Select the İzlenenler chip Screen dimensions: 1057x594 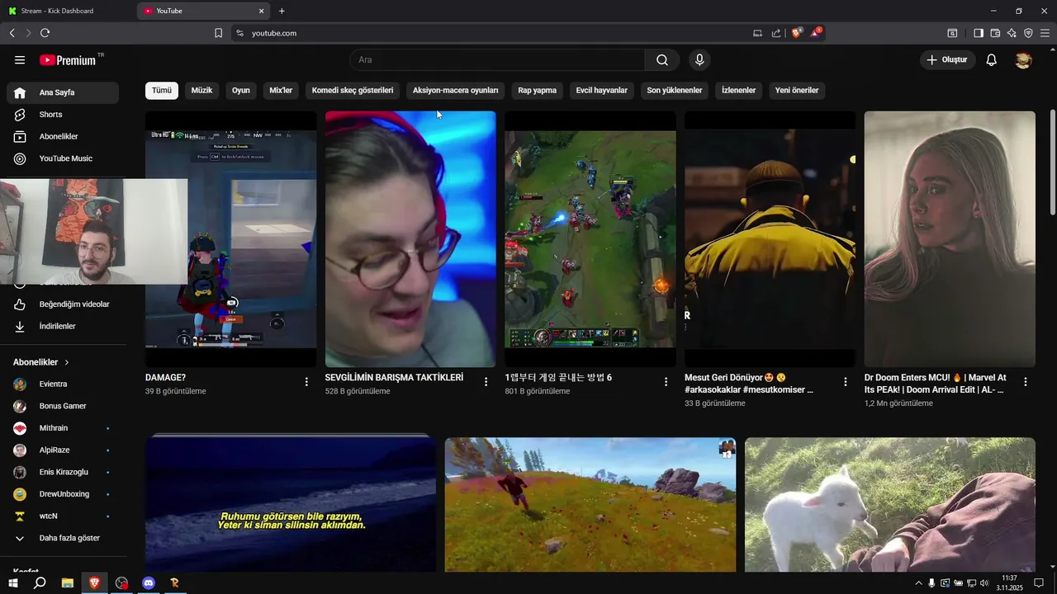(x=739, y=91)
